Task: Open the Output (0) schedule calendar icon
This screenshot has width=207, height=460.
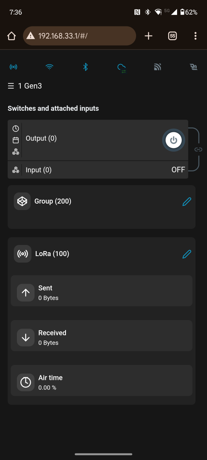Action: tap(16, 140)
